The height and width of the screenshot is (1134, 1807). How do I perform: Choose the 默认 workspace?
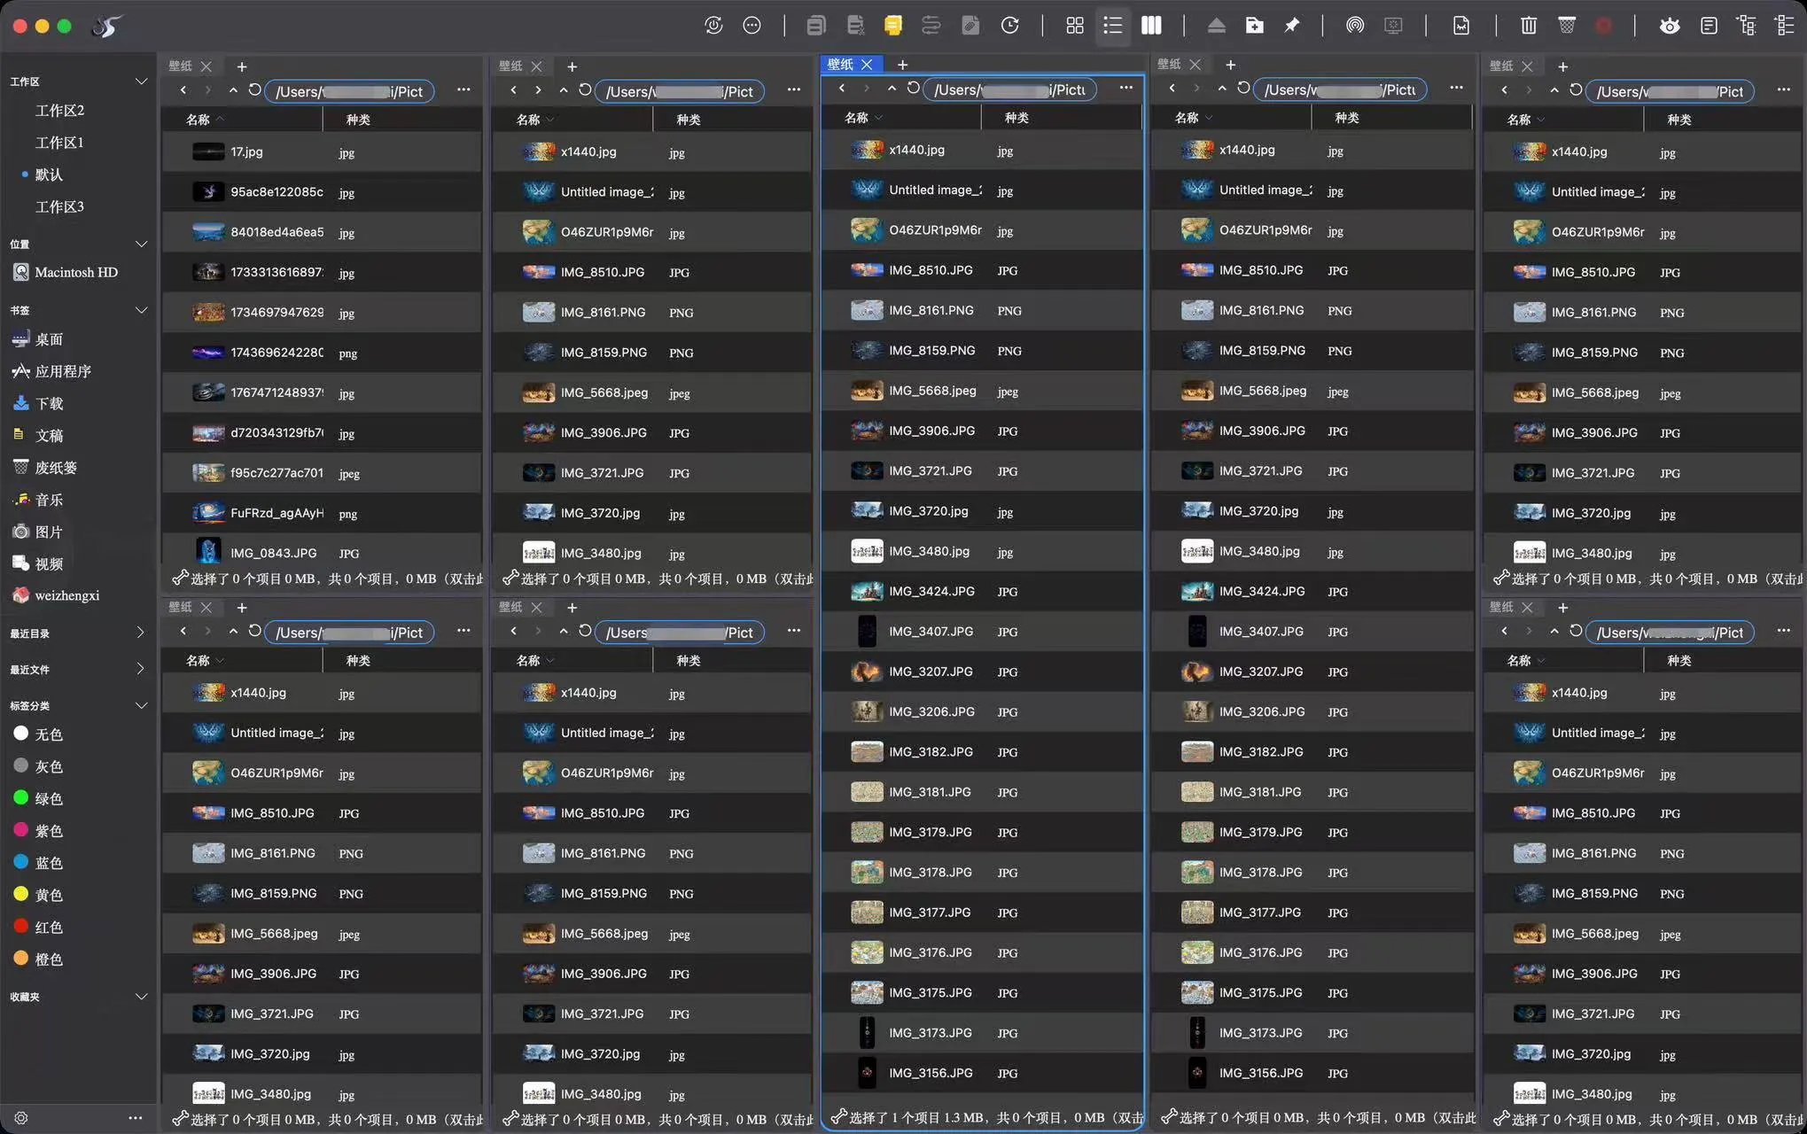point(49,175)
